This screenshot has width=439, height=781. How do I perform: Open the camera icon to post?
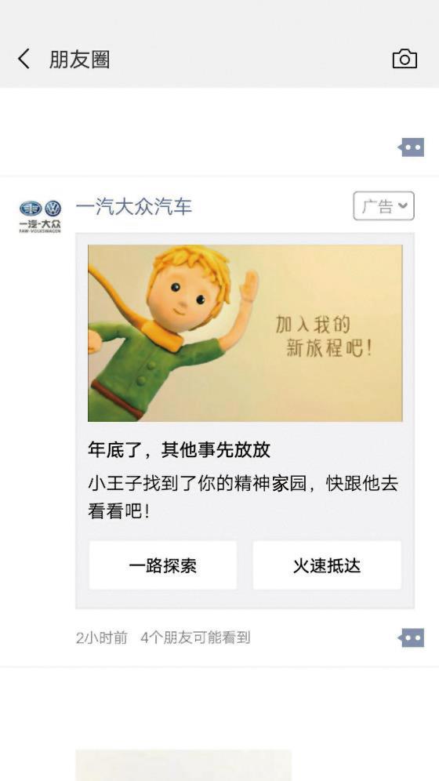(x=405, y=60)
